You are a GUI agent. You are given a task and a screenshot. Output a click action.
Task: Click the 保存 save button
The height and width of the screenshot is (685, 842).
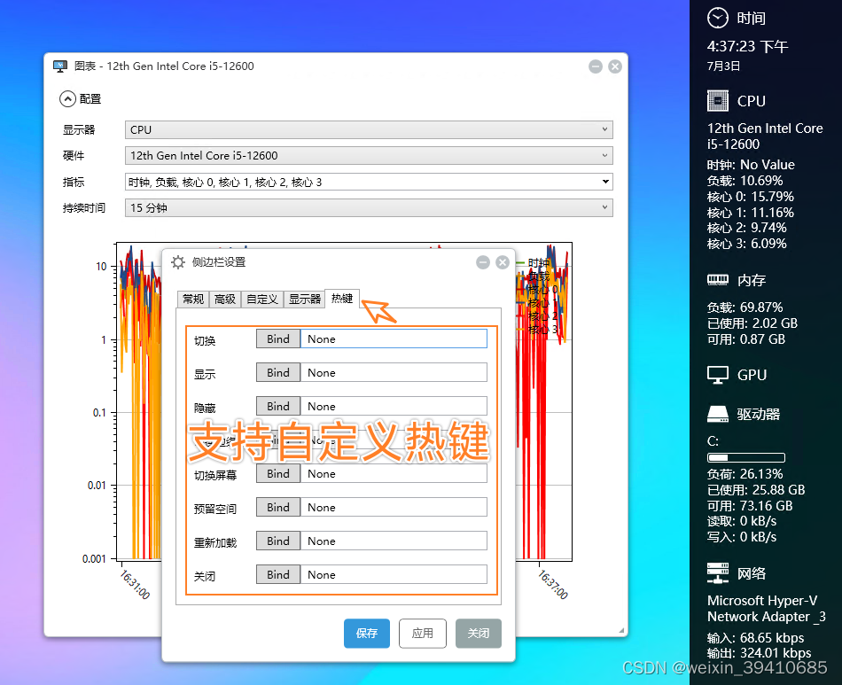pos(367,634)
